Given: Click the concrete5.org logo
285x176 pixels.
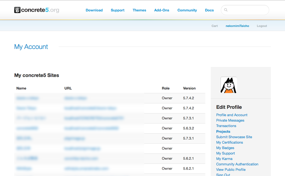Looking at the screenshot, I should pyautogui.click(x=37, y=10).
